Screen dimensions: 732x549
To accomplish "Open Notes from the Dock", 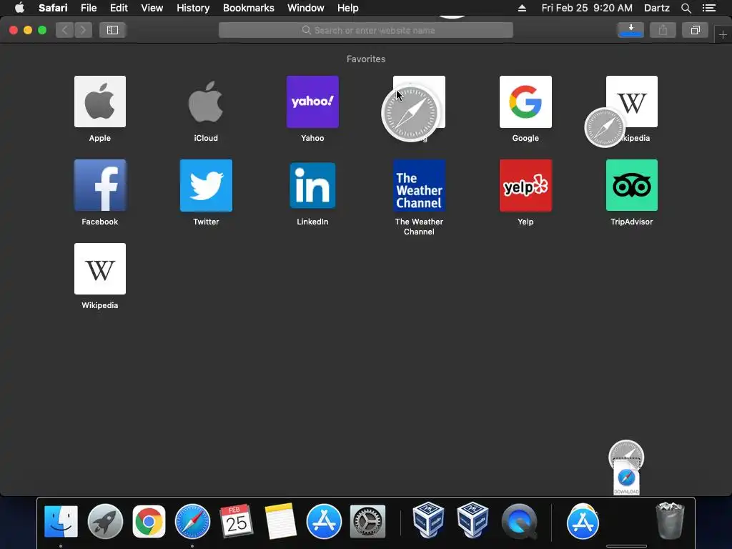I will click(x=280, y=521).
